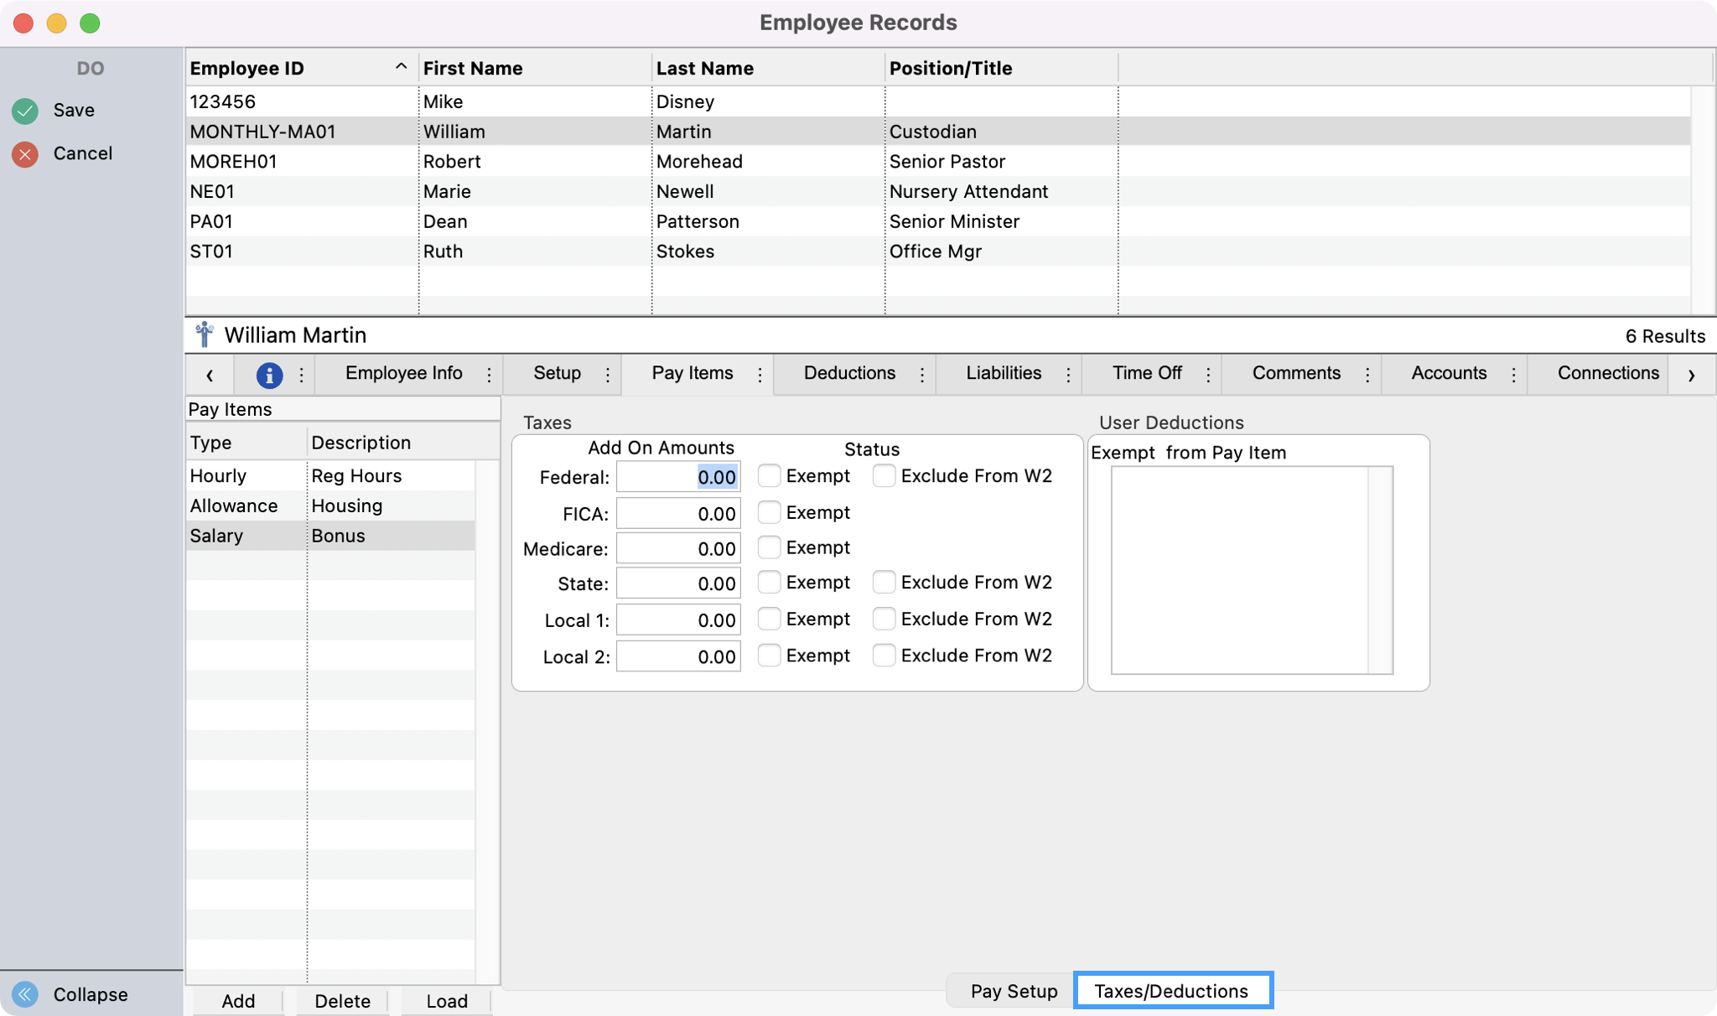Viewport: 1717px width, 1016px height.
Task: Click the left chevron to scroll tabs back
Action: point(210,375)
